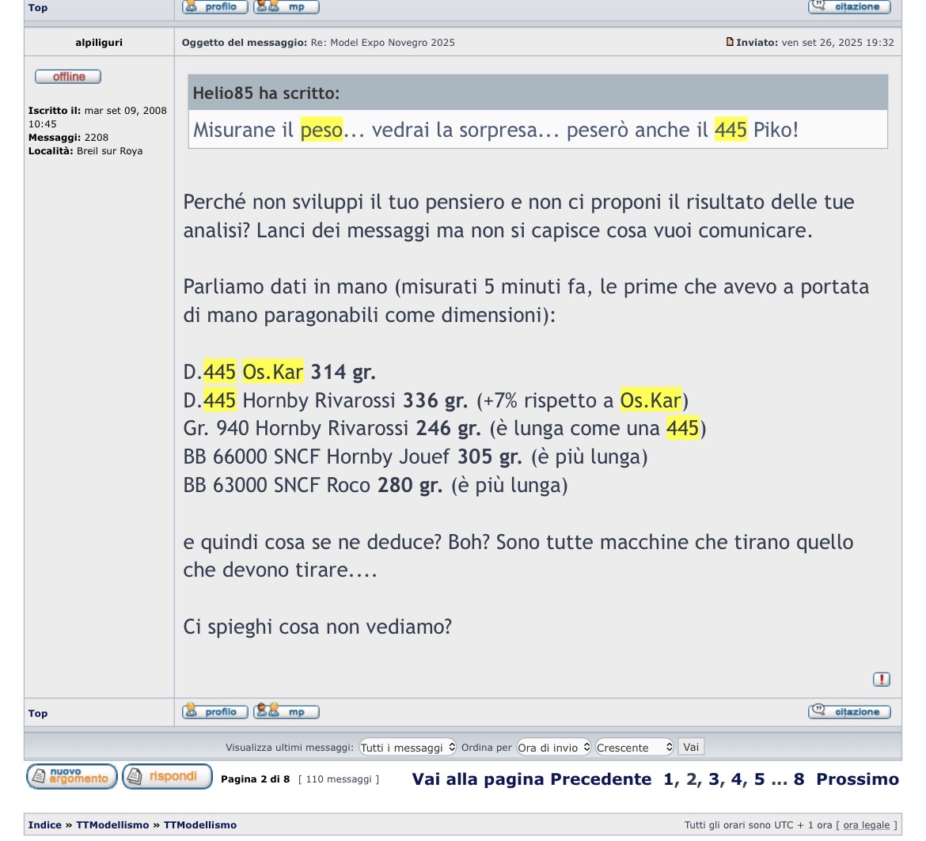Click the offline status icon under alpiliguri
The height and width of the screenshot is (841, 926).
coord(68,77)
